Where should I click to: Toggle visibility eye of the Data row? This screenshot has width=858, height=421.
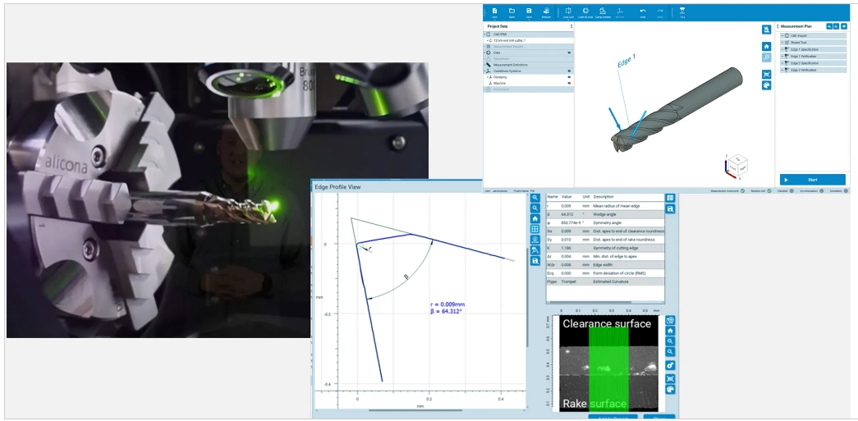(569, 53)
